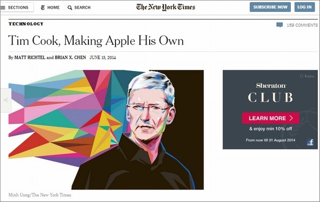Click author name Matt Richtel
This screenshot has width=320, height=202.
point(30,57)
